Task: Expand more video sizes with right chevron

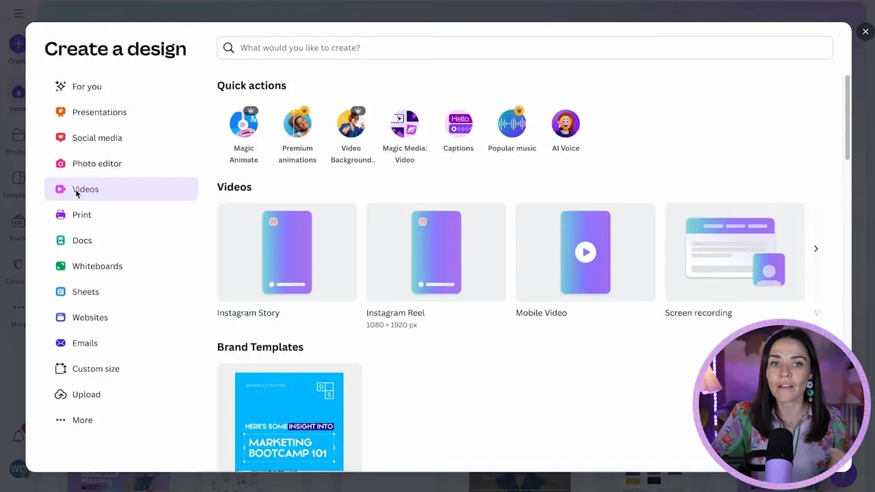Action: 816,249
